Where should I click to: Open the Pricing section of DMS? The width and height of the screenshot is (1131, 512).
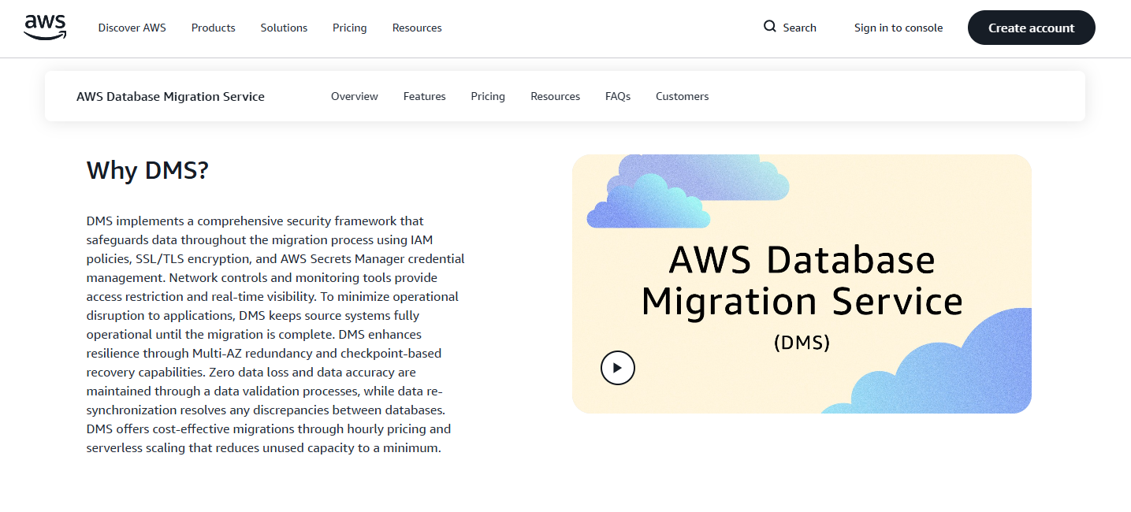pos(487,96)
